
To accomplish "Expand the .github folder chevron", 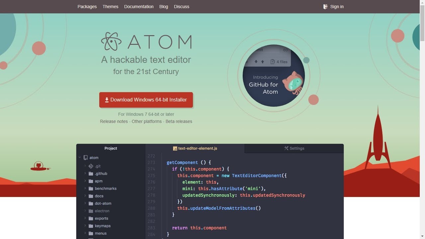I will coord(85,174).
